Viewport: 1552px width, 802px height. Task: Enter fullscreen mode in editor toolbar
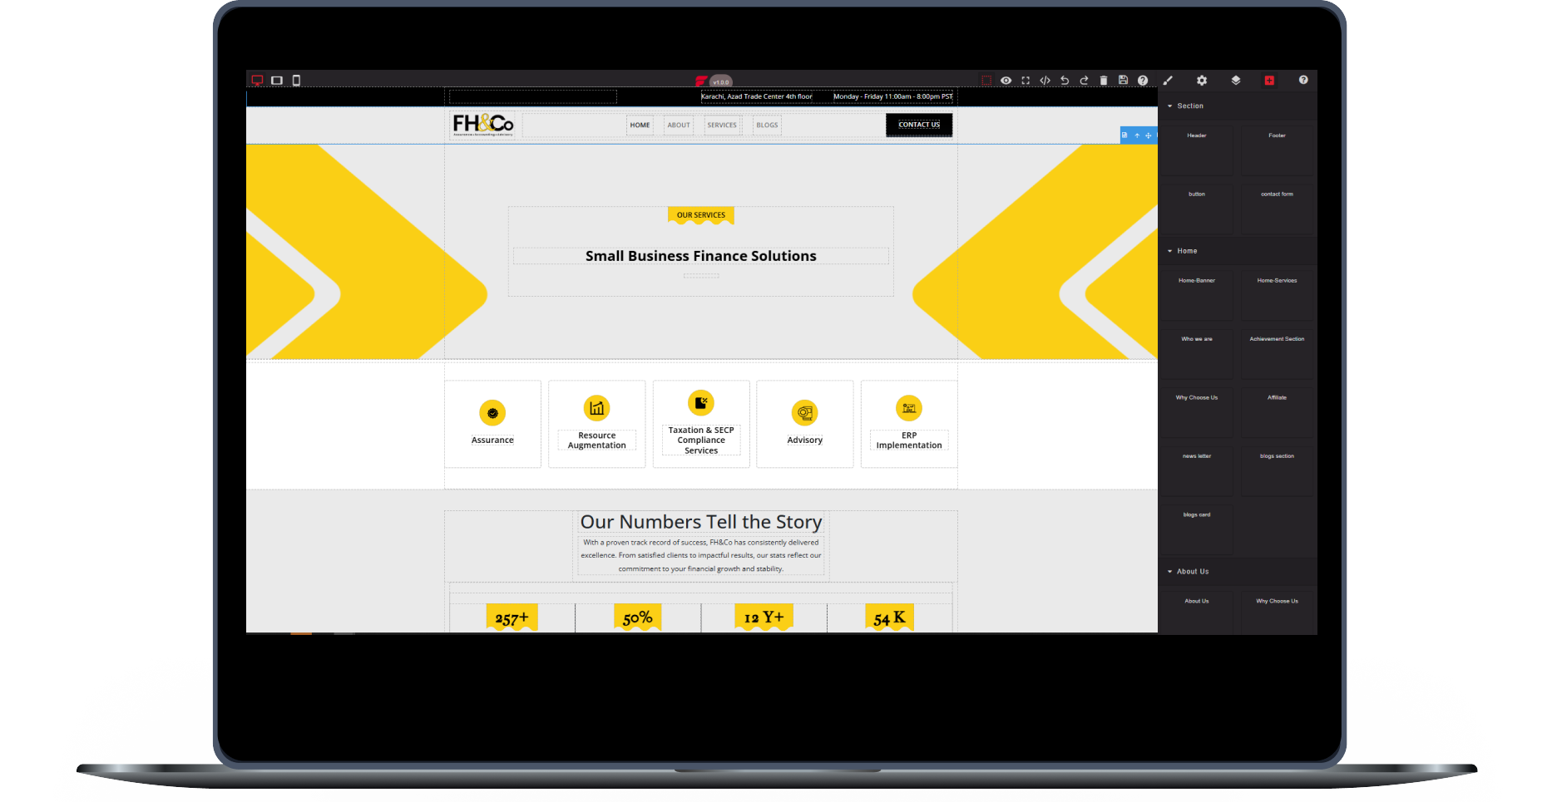(x=1026, y=81)
